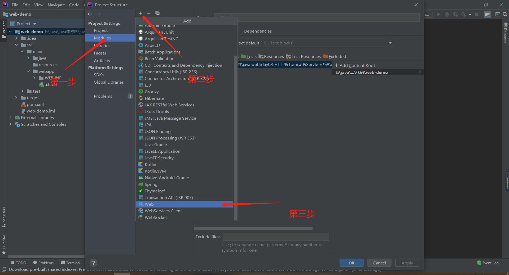Click the Apply button
This screenshot has height=275, width=509.
point(407,263)
